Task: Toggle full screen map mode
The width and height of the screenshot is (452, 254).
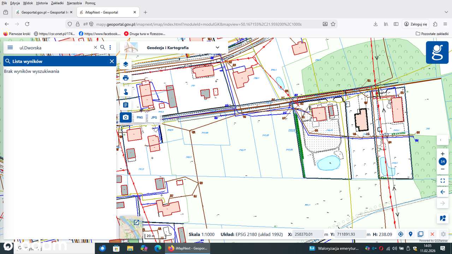Action: tap(442, 181)
